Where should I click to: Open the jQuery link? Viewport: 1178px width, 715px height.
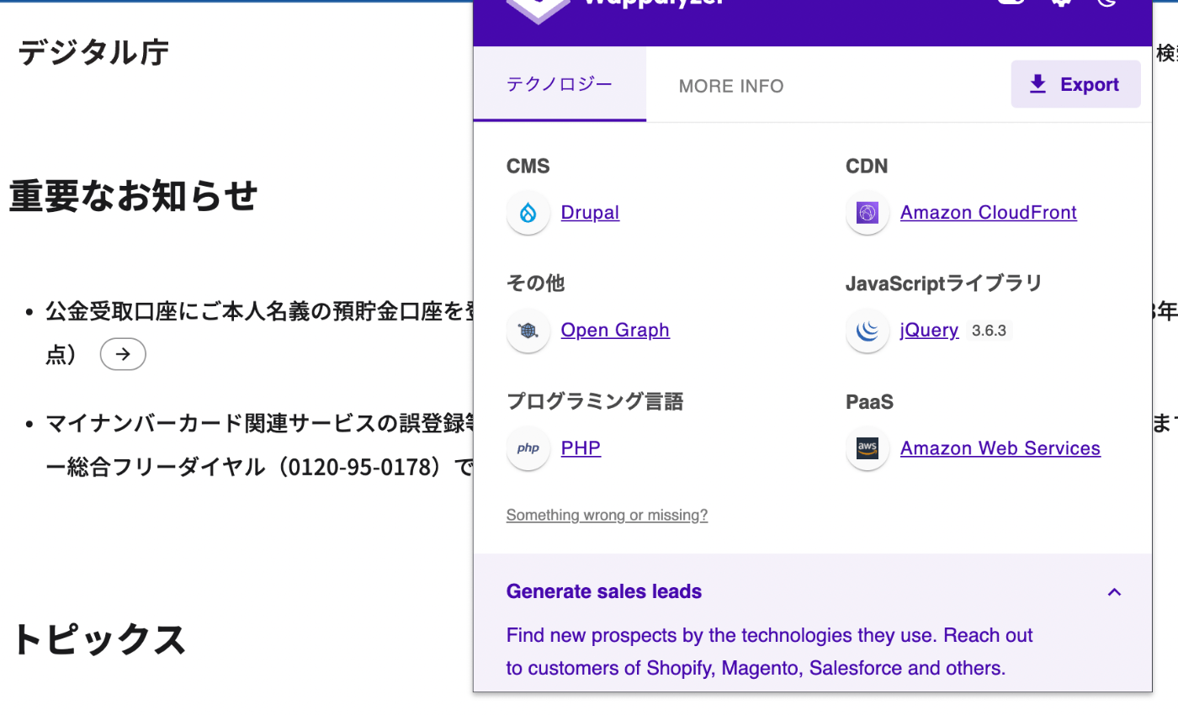point(929,331)
